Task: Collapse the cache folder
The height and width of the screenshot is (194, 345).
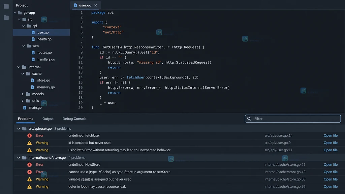Action: pyautogui.click(x=23, y=74)
